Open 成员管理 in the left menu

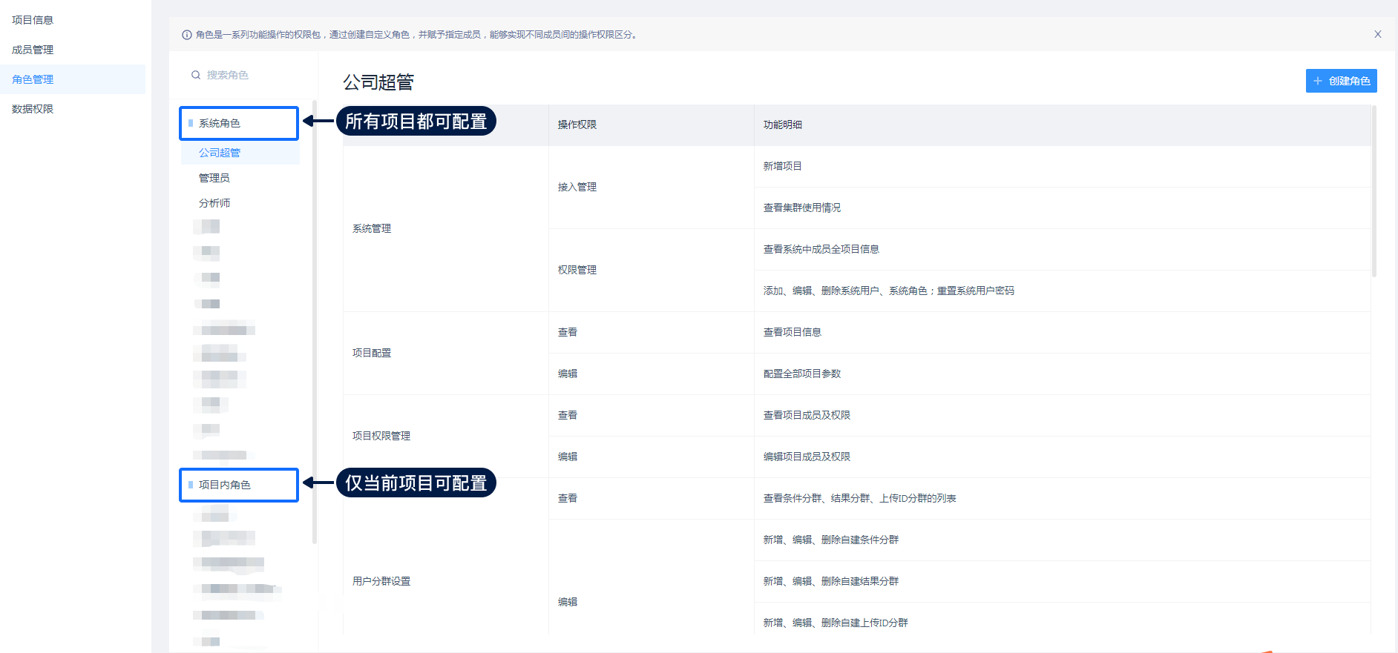pyautogui.click(x=33, y=50)
